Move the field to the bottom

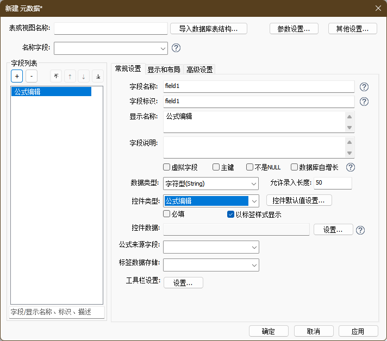tap(97, 77)
